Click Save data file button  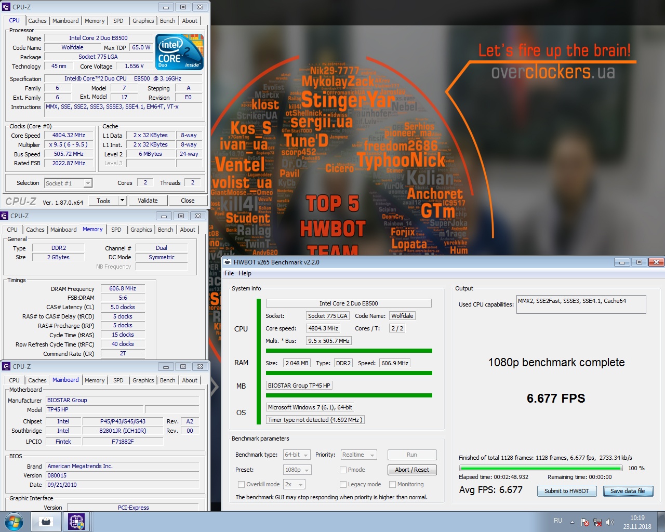(628, 491)
